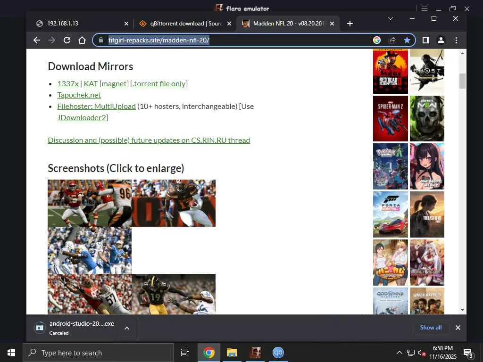This screenshot has width=483, height=362.
Task: Click the Chrome taskbar icon
Action: pyautogui.click(x=209, y=353)
